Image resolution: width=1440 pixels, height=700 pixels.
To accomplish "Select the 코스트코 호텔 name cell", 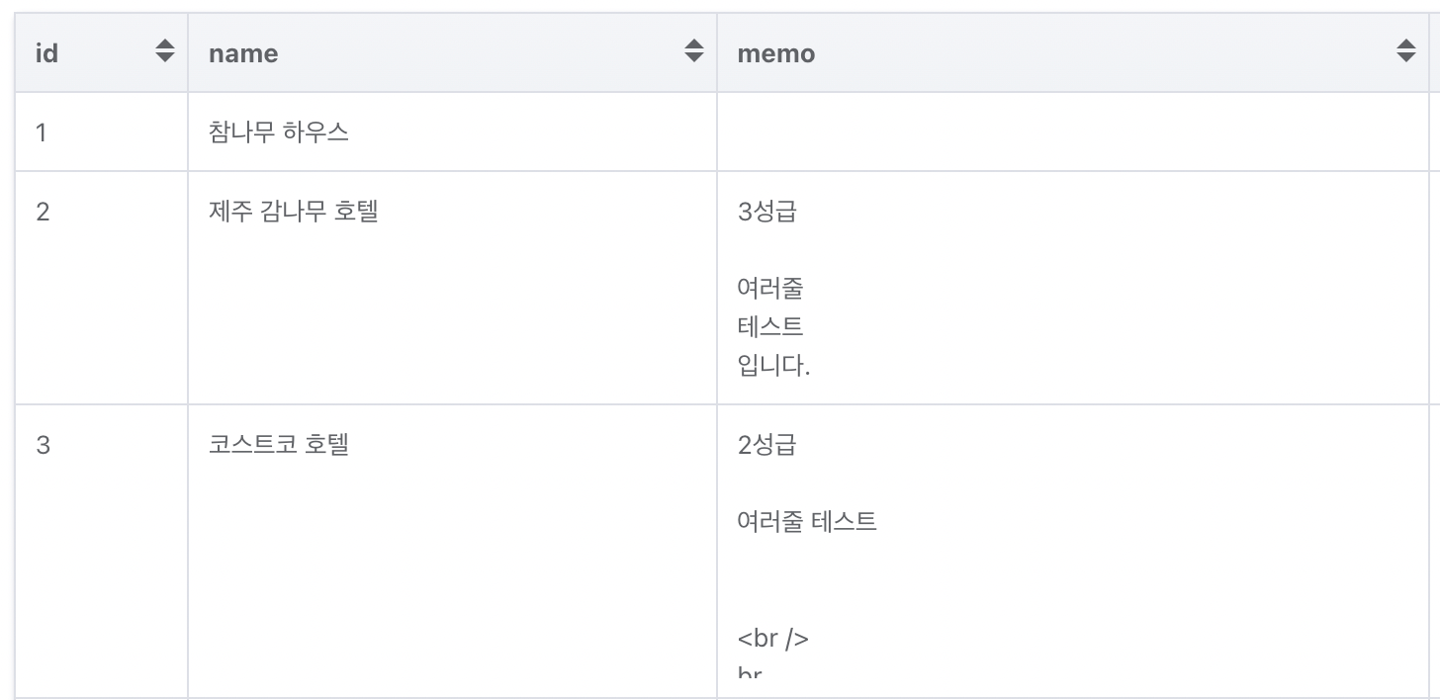I will (x=453, y=552).
